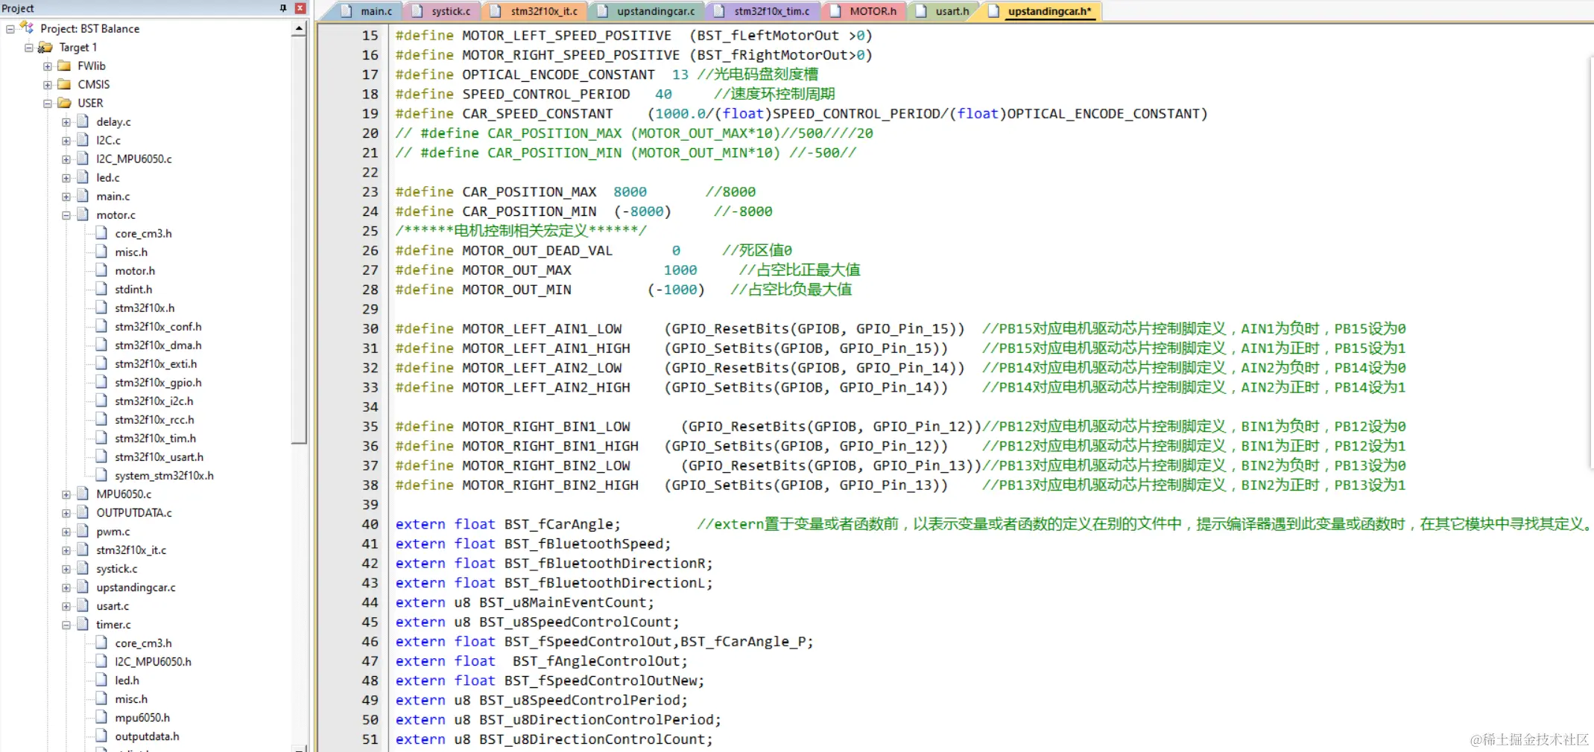Viewport: 1594px width, 752px height.
Task: Expand the CMSIS group
Action: pyautogui.click(x=48, y=85)
